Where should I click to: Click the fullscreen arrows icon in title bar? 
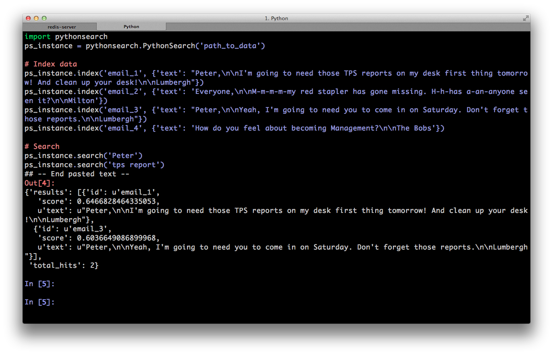[526, 18]
